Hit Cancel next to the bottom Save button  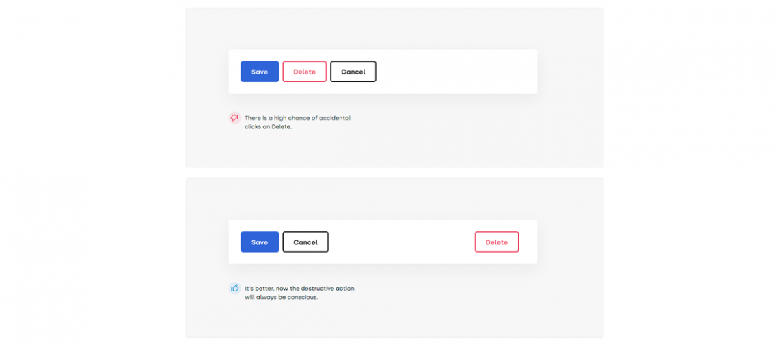(x=305, y=242)
